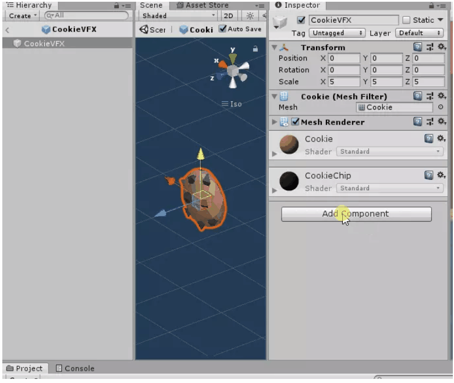The width and height of the screenshot is (454, 383).
Task: Click the Y axis cone on scene gizmo
Action: (232, 59)
